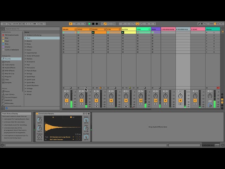Screen dimensions: 225x169
Task: Select the A REVERB ROOM return track header
Action: point(168,29)
